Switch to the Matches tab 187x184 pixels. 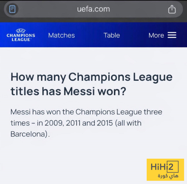pos(61,35)
